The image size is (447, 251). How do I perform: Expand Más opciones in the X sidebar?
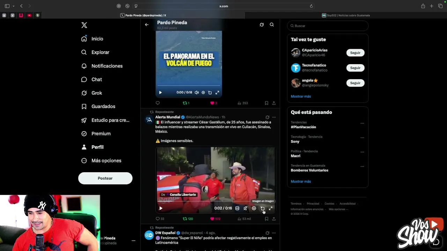101,161
